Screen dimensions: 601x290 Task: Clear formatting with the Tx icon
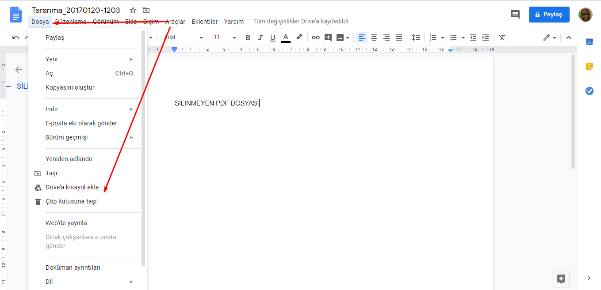click(x=502, y=38)
